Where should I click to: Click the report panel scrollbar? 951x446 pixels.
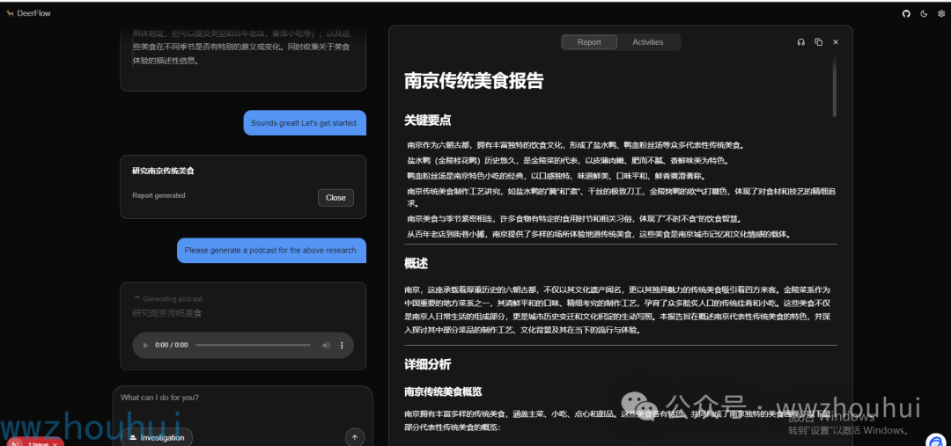click(x=835, y=86)
